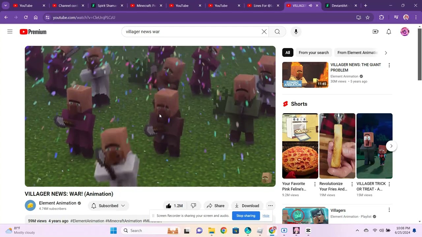This screenshot has width=422, height=237.
Task: Open options for the Villagers playlist
Action: [x=389, y=210]
